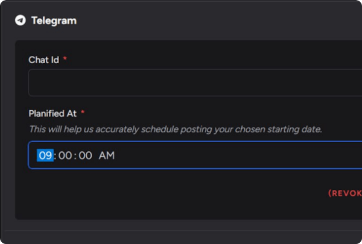
Task: Click the colon between minutes and seconds
Action: [x=75, y=155]
